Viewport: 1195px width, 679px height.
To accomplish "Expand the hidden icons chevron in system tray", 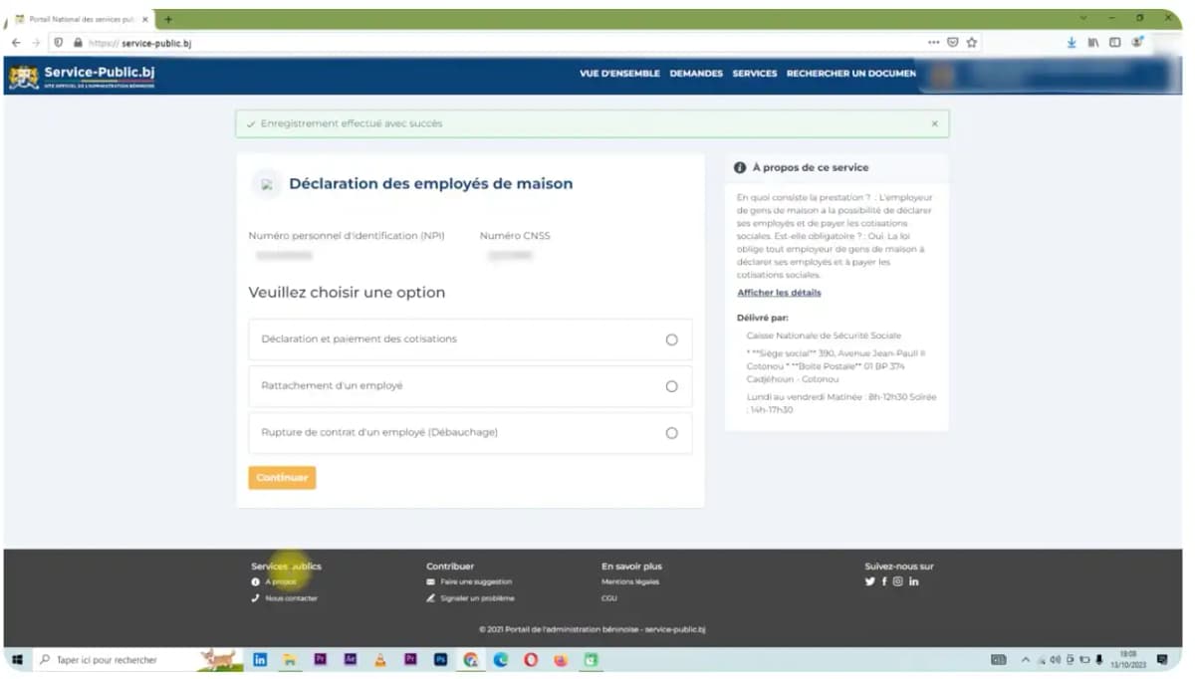I will (x=1026, y=659).
